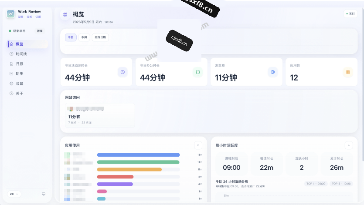Click the pink 1m app usage bar
The height and width of the screenshot is (205, 364).
coord(102,192)
